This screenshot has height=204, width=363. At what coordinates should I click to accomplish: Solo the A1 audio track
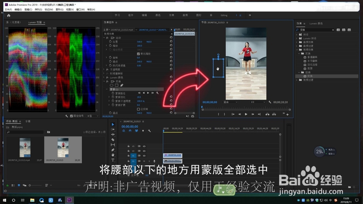click(x=149, y=161)
